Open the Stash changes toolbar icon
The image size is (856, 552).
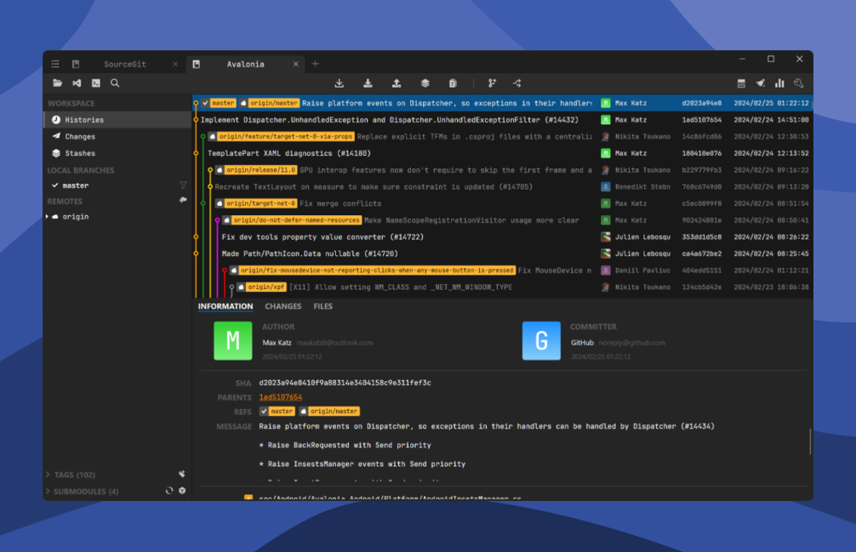pos(425,83)
